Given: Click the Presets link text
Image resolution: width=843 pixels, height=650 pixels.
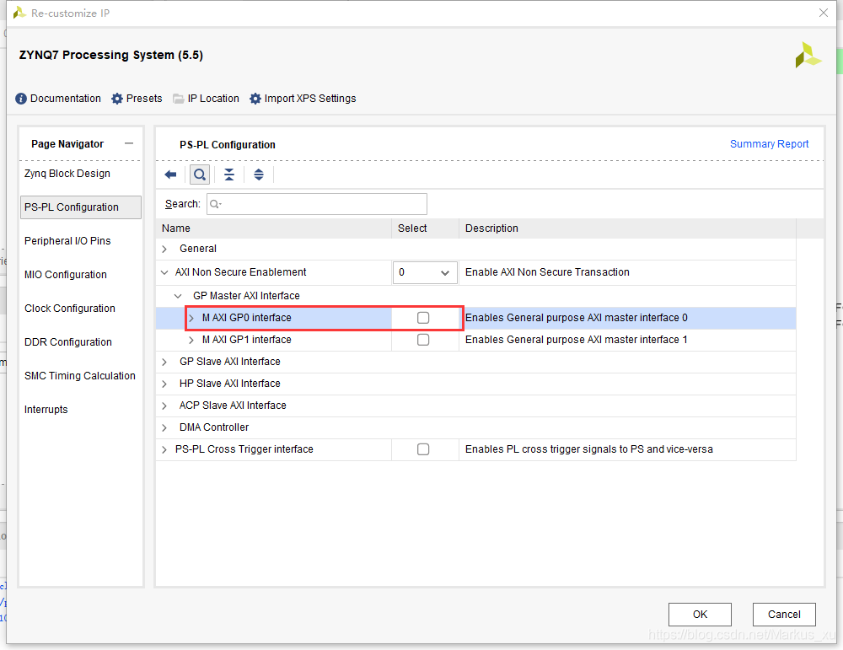Looking at the screenshot, I should pos(144,99).
